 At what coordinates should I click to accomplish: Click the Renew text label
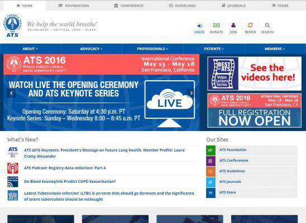click(250, 32)
